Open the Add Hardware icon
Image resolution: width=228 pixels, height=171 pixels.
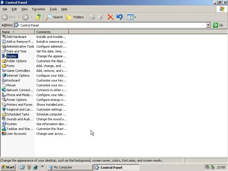pos(4,37)
